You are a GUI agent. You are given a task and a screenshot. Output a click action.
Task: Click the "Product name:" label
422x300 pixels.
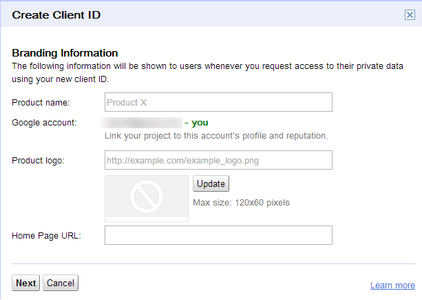click(41, 103)
